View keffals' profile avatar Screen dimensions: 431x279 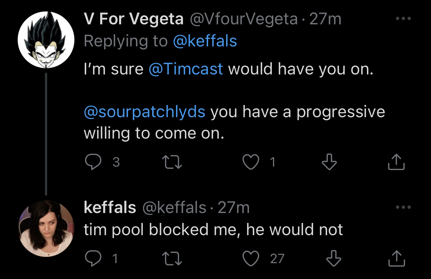[x=46, y=229]
